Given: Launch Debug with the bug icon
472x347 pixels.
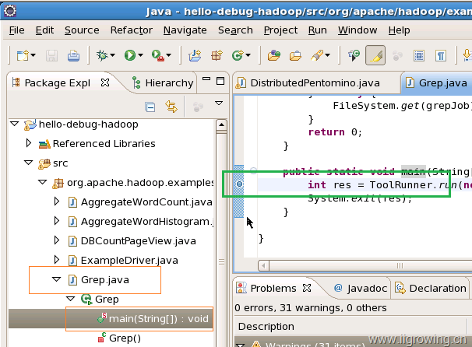Looking at the screenshot, I should [x=102, y=55].
